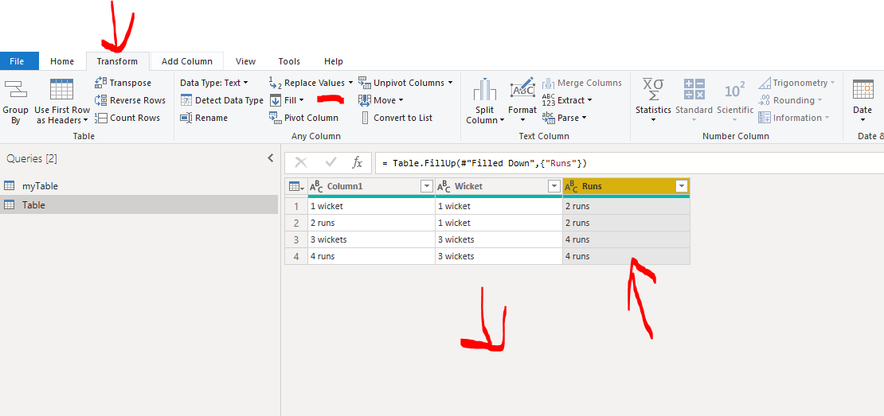Open the Wicket filter dropdown arrow
Image resolution: width=884 pixels, height=416 pixels.
click(x=554, y=186)
